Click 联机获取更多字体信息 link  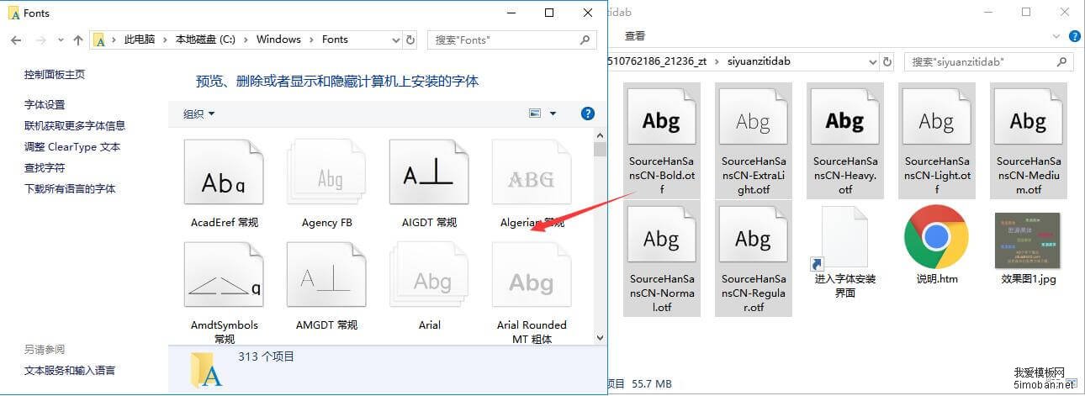click(75, 125)
